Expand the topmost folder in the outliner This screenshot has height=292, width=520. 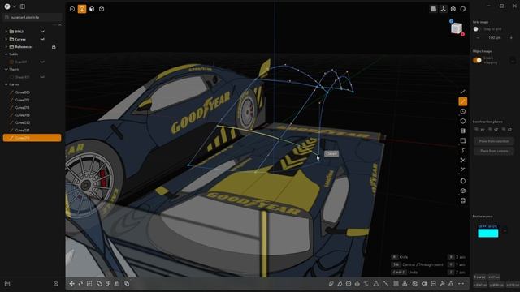tap(6, 32)
